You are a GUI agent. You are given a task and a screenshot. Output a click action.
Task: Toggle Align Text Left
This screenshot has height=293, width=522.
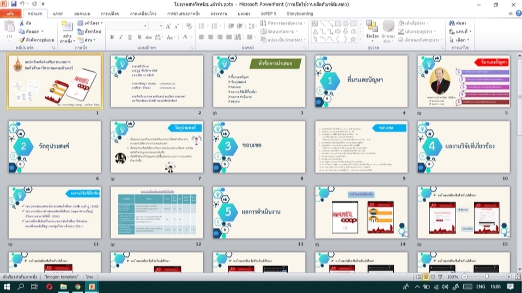202,37
